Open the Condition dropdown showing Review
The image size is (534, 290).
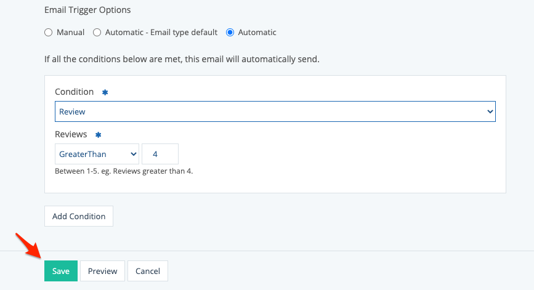point(275,111)
